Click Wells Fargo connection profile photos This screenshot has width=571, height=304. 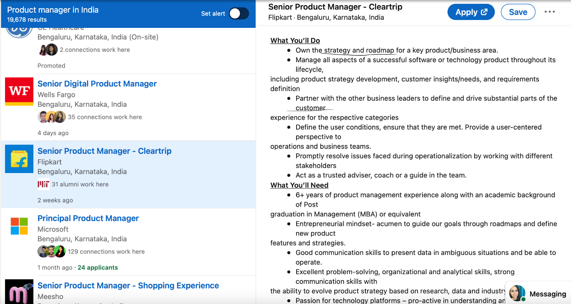click(51, 117)
